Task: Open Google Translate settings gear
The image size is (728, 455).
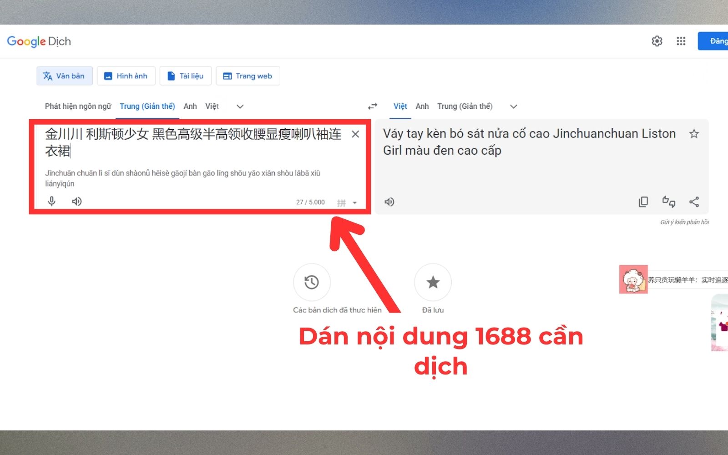Action: [657, 41]
